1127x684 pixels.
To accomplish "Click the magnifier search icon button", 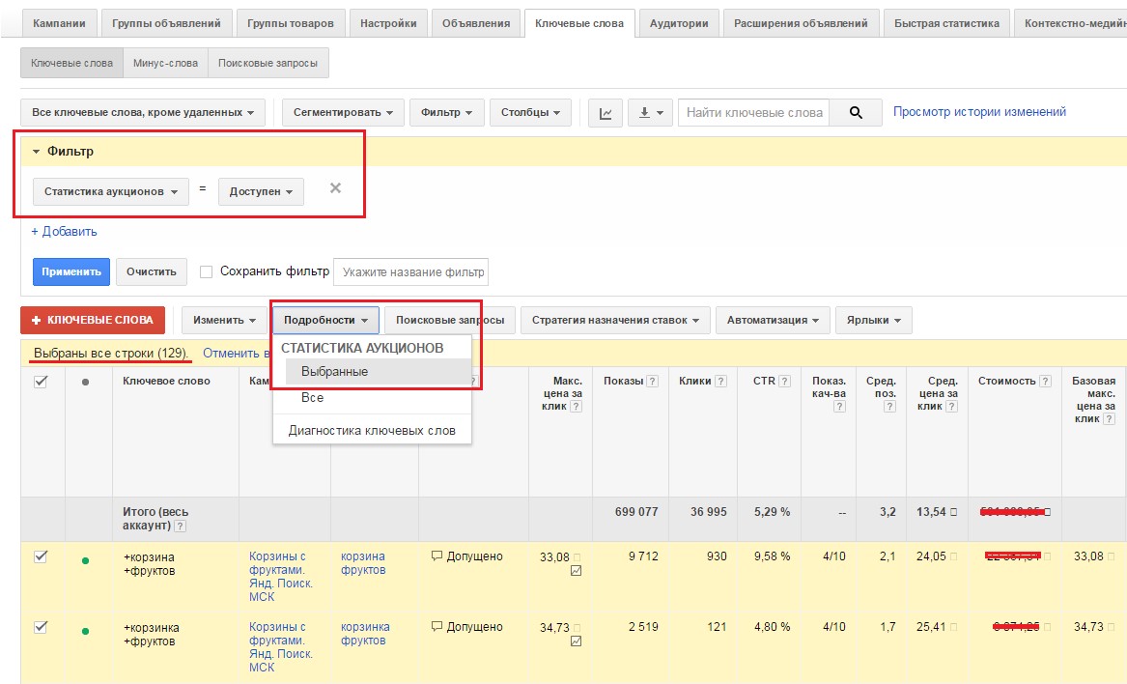I will [856, 113].
